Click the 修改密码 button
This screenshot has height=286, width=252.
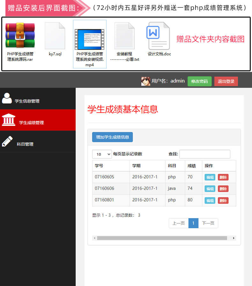(200, 81)
